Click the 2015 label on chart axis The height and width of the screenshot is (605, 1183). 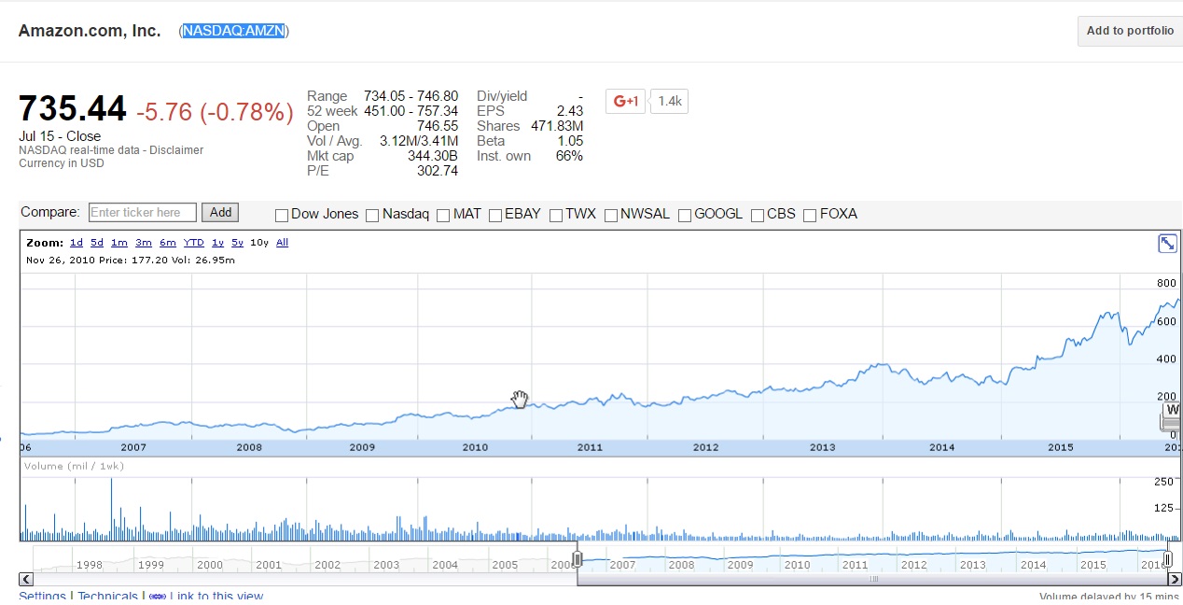coord(1061,447)
